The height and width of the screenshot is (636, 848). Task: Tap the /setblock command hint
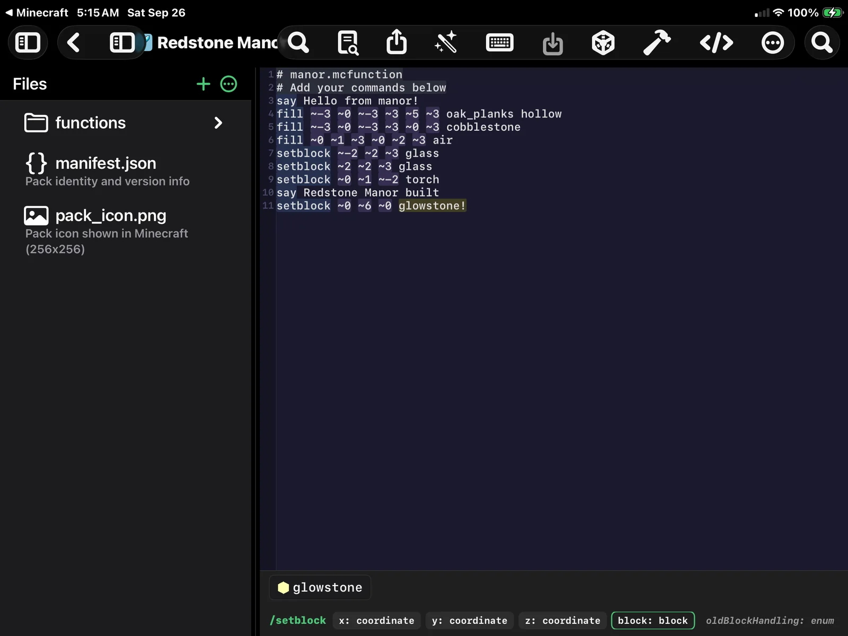pos(298,620)
